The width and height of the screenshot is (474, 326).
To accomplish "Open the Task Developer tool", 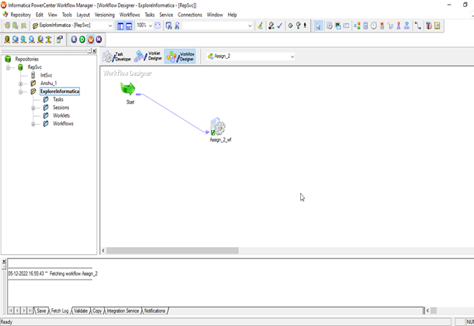I will click(116, 57).
